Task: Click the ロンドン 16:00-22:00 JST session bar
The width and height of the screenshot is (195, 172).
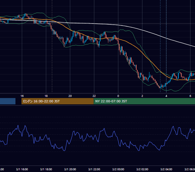Action: tap(57, 101)
